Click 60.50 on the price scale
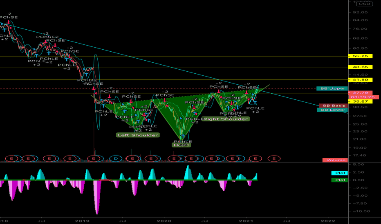The height and width of the screenshot is (224, 381). tap(361, 48)
